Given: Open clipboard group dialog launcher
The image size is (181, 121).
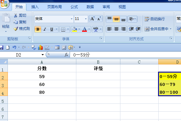Looking at the screenshot, I should [30, 38].
